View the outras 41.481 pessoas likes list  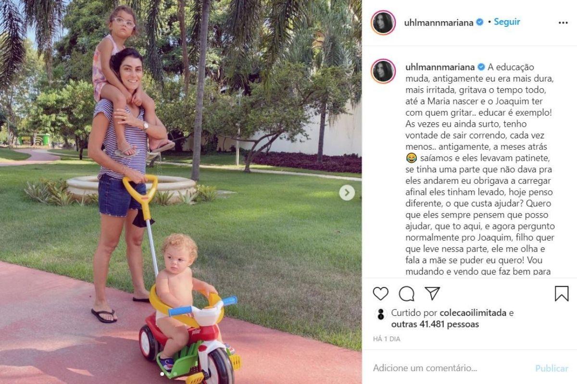(x=435, y=324)
